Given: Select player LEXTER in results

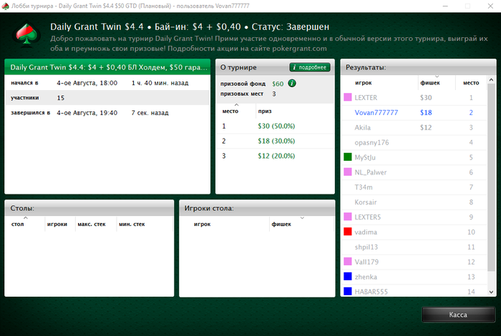Looking at the screenshot, I should point(414,98).
